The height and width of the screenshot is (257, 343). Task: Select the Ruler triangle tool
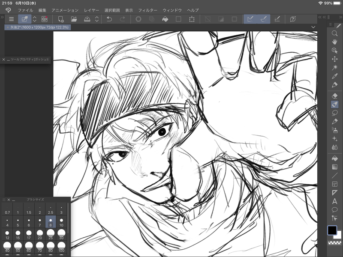tap(334, 192)
